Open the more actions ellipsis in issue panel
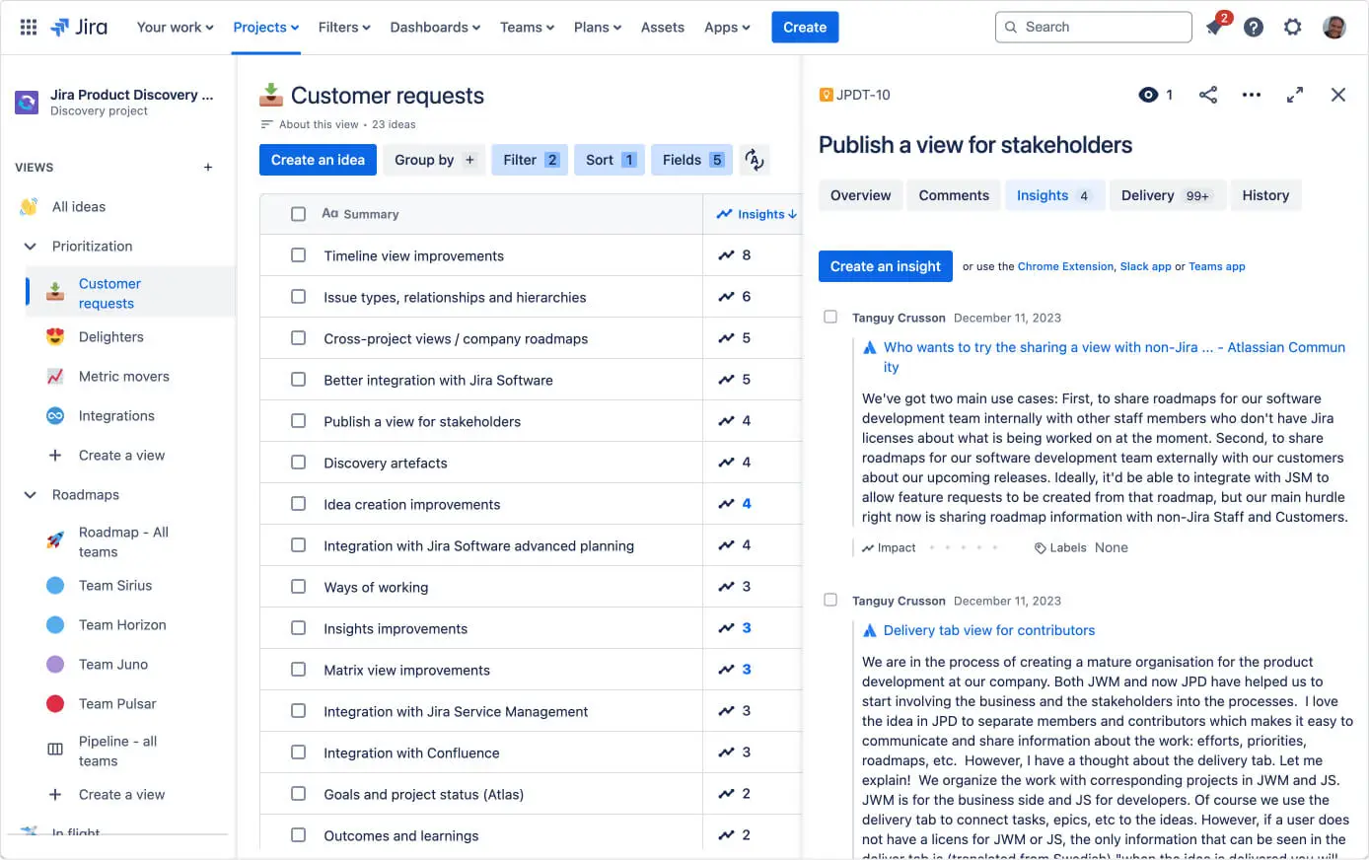 (1252, 95)
